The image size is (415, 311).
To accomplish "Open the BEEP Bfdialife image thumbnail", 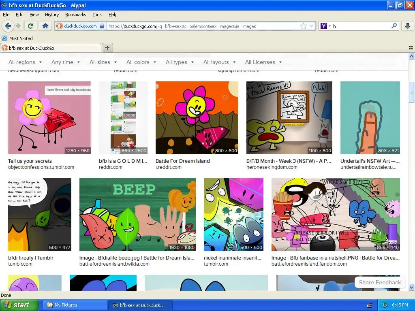I will tap(138, 215).
